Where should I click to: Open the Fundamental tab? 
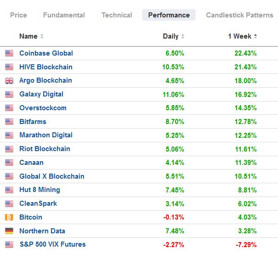tap(64, 15)
